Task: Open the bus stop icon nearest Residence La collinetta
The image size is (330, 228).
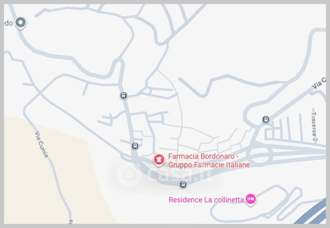Action: tap(183, 185)
